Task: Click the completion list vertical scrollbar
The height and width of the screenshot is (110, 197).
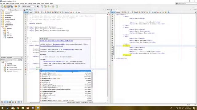Action: tap(92, 86)
